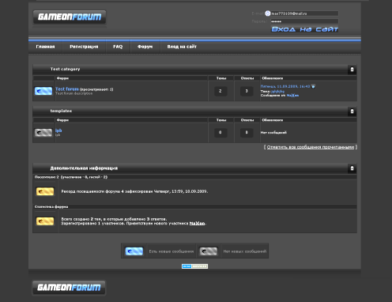Click the blue legend icon for new messages
This screenshot has height=302, width=392.
click(x=134, y=251)
